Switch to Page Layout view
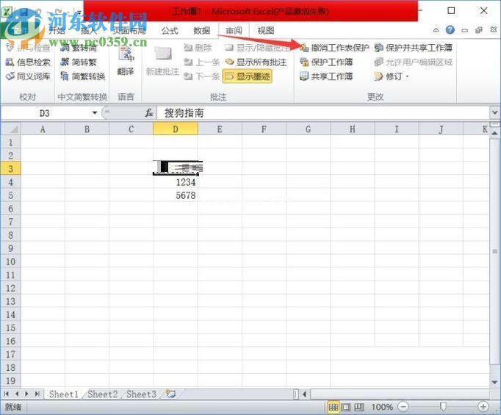 click(346, 407)
